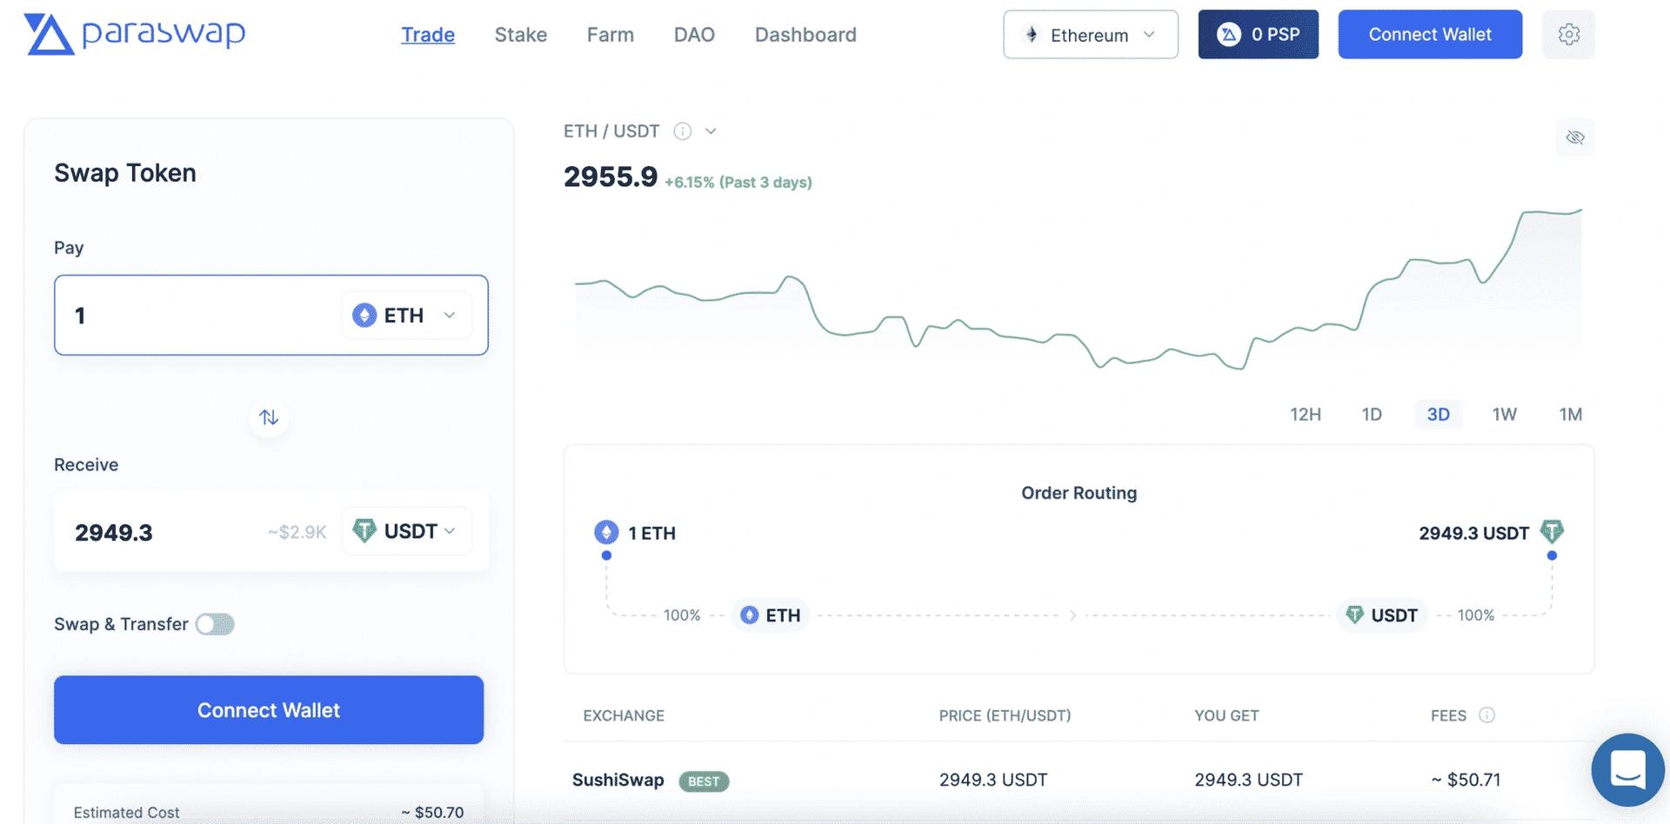Click the ~$2.9K estimated value

(297, 532)
